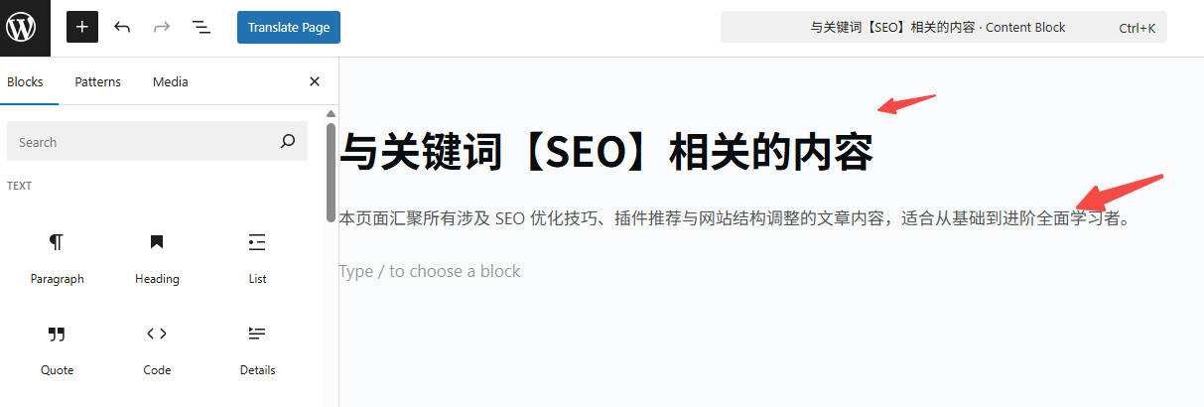Insert a Paragraph block
This screenshot has height=407, width=1204.
[x=58, y=258]
